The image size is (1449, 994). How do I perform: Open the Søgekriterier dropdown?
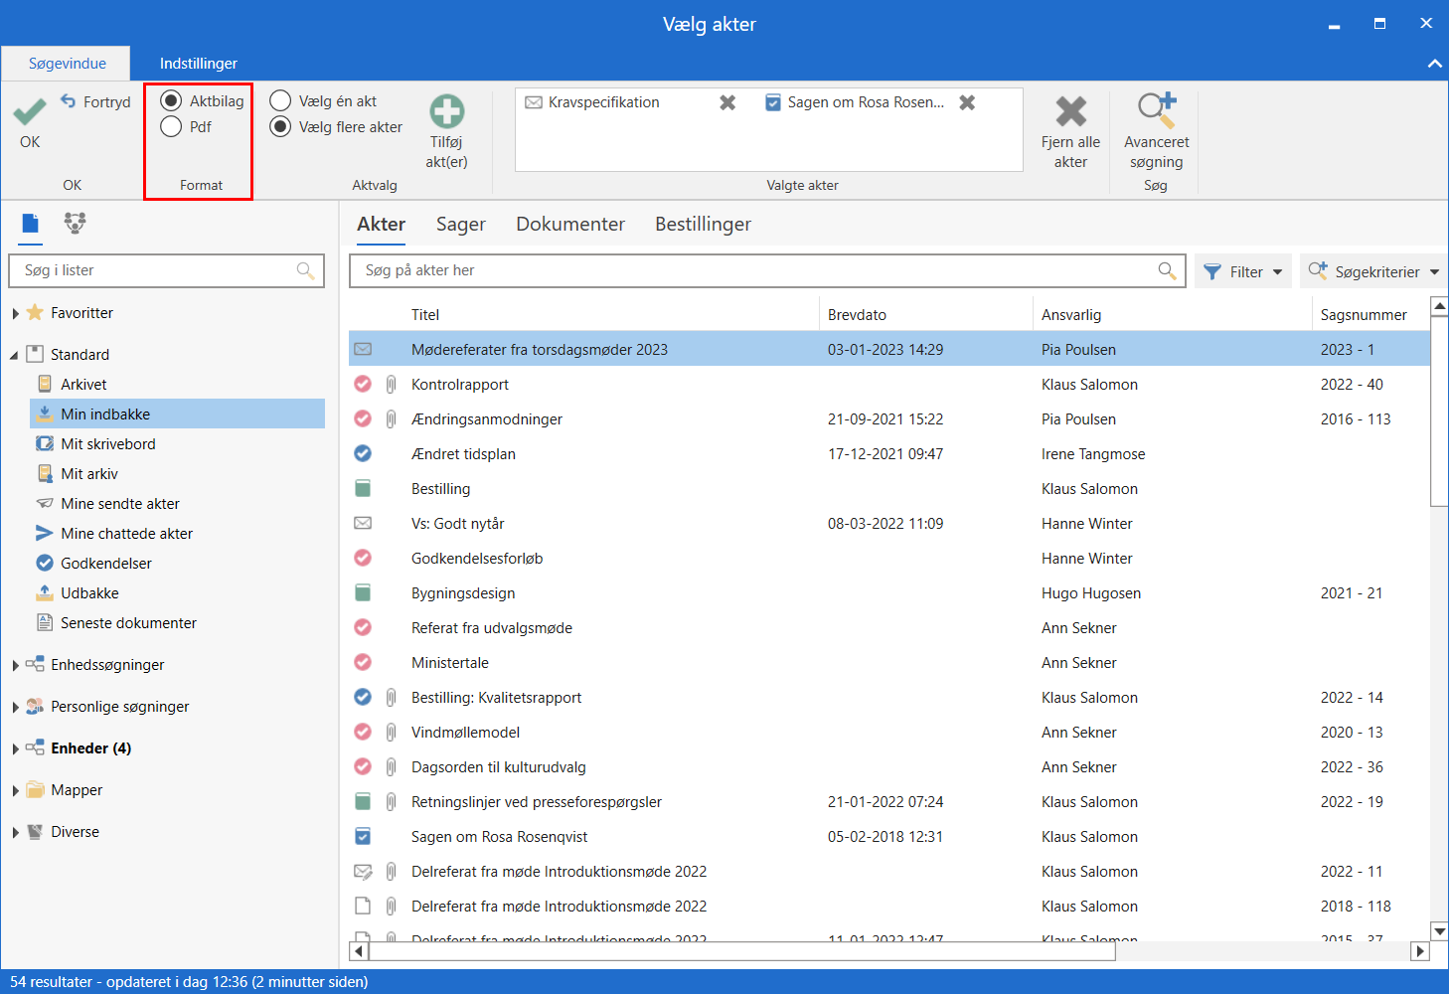click(x=1373, y=271)
